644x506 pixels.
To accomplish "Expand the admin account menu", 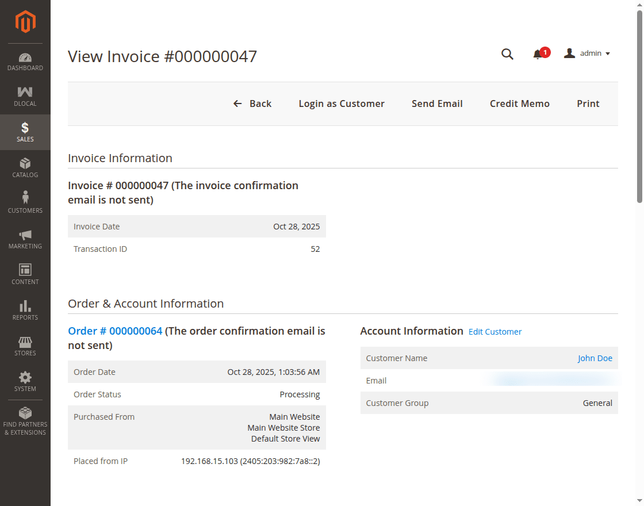I will pyautogui.click(x=587, y=53).
